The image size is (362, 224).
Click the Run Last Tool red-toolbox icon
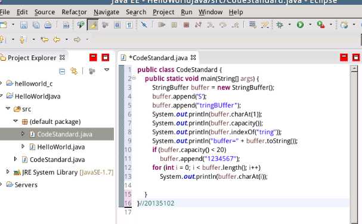(321, 24)
